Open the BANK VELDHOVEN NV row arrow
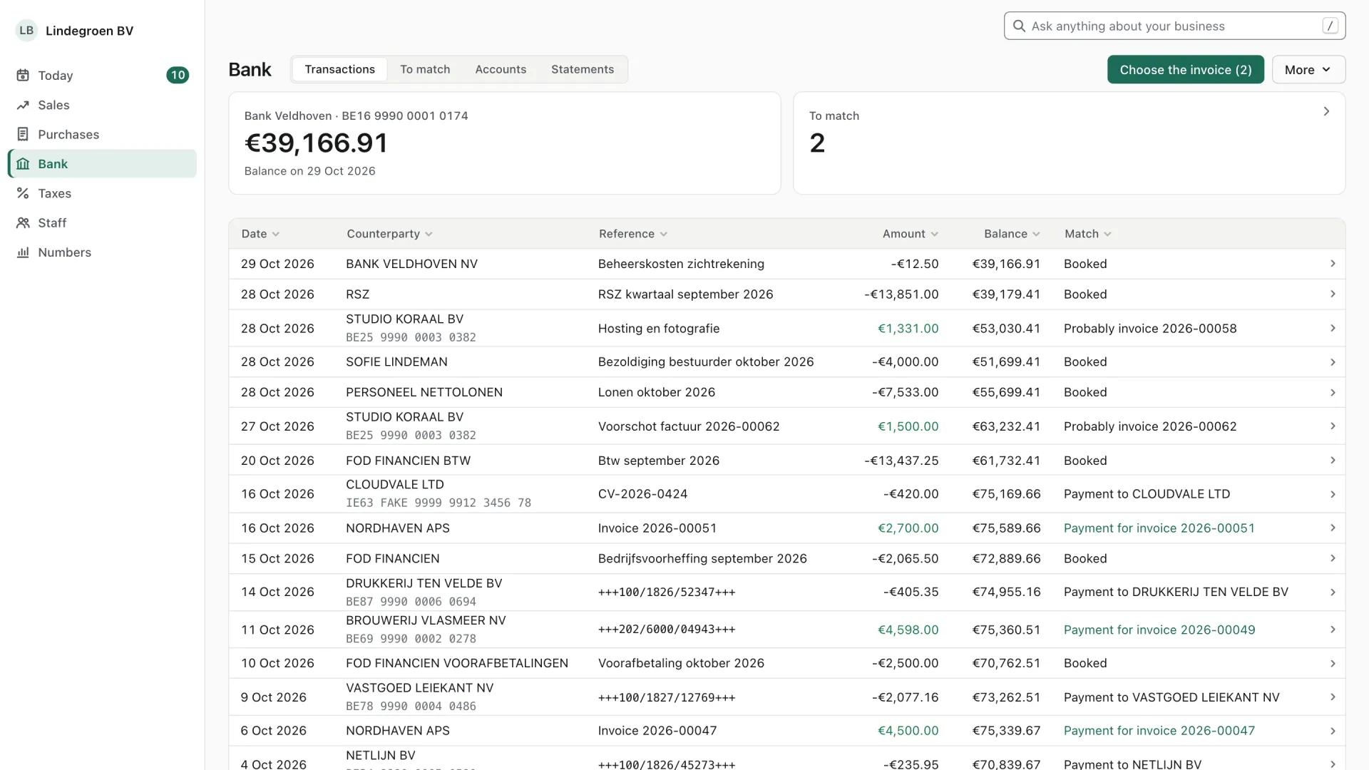This screenshot has width=1369, height=770. (x=1333, y=264)
